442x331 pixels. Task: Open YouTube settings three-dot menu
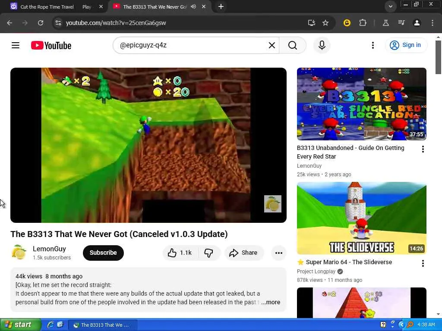[373, 45]
